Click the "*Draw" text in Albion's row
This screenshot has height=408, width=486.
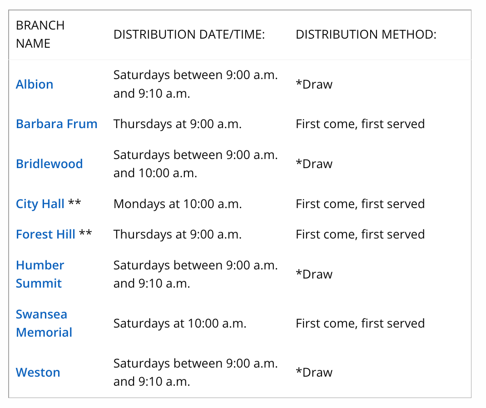pyautogui.click(x=314, y=85)
